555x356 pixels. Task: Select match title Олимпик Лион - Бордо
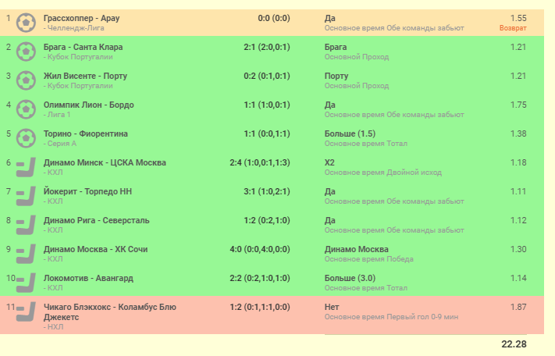click(88, 105)
